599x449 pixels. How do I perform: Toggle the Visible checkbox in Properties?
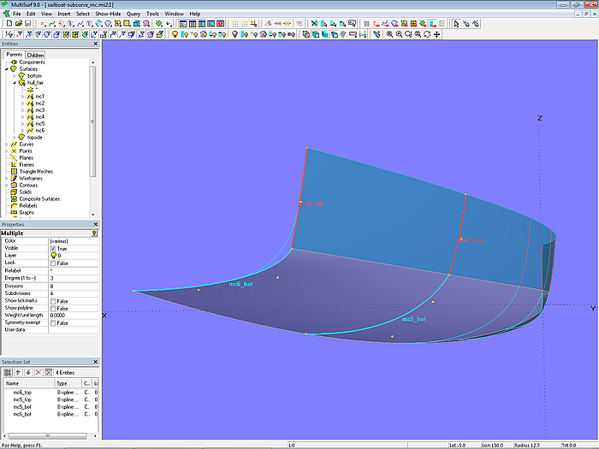(53, 248)
